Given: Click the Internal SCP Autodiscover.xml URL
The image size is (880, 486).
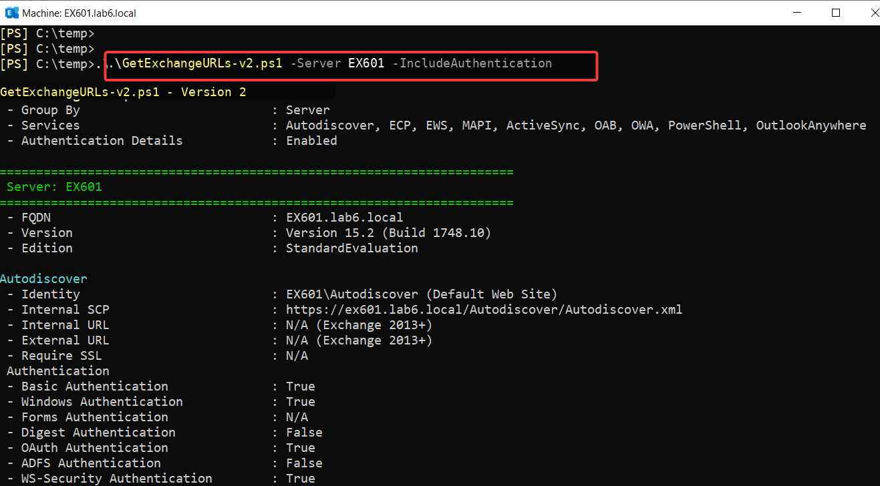Looking at the screenshot, I should point(484,310).
